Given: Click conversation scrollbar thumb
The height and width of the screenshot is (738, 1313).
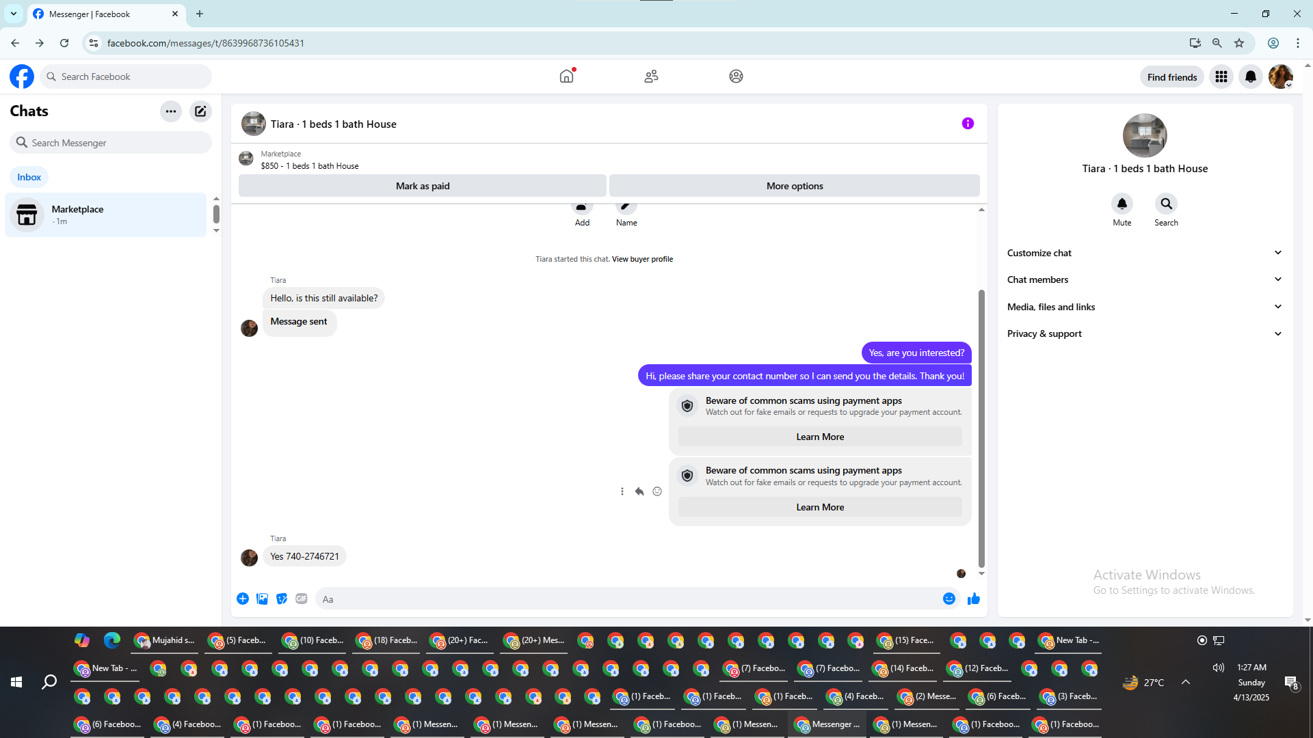Looking at the screenshot, I should click(x=981, y=428).
